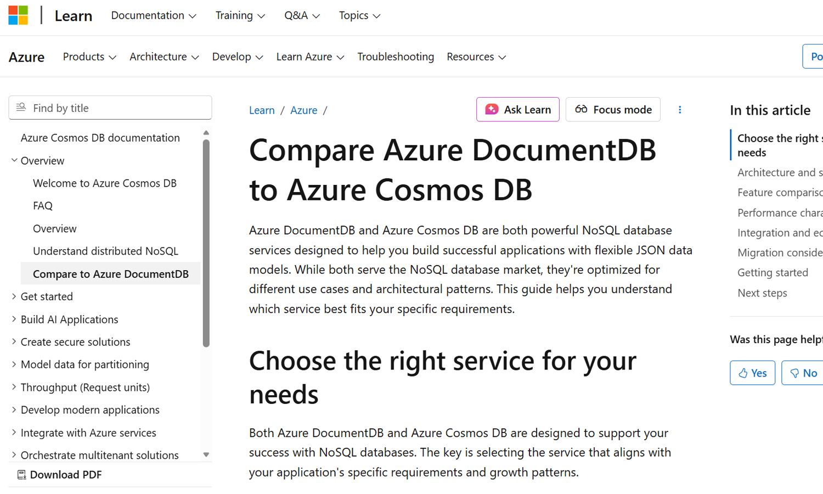823x494 pixels.
Task: Open the FAQ page in sidebar
Action: [43, 206]
